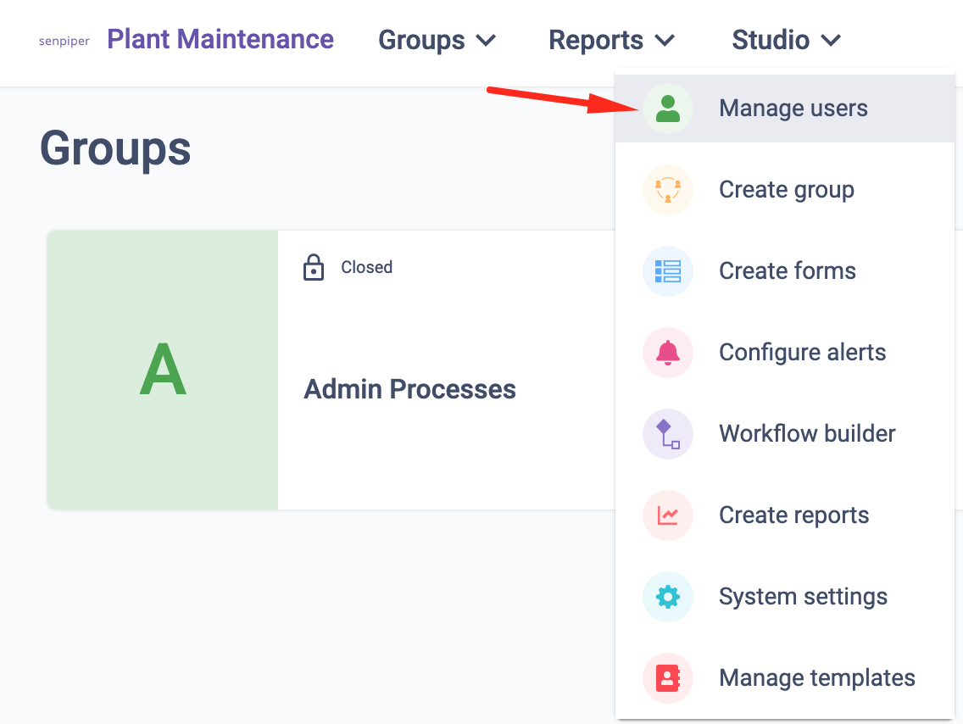
Task: Click the Closed padlock icon
Action: (x=314, y=268)
